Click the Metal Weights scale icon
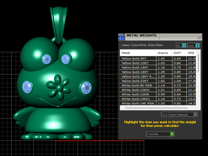Screen dimensions: 208x156 coord(121,37)
